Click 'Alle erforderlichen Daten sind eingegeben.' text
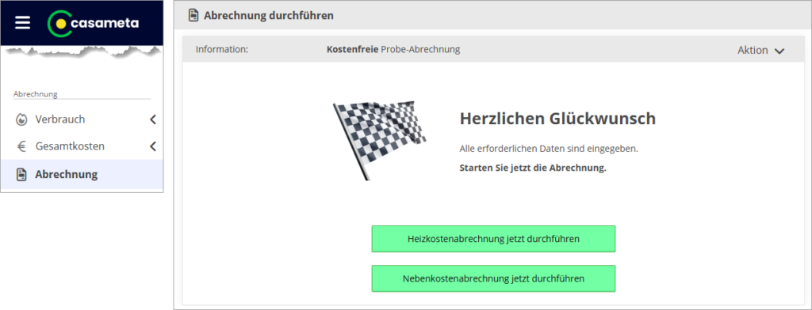812x310 pixels. point(549,149)
